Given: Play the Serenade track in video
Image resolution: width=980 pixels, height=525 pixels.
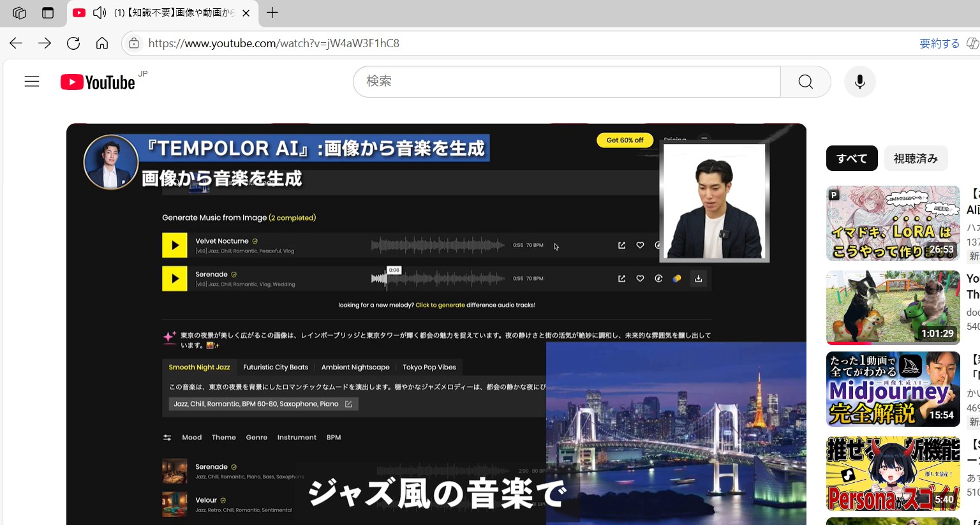Looking at the screenshot, I should pos(175,278).
